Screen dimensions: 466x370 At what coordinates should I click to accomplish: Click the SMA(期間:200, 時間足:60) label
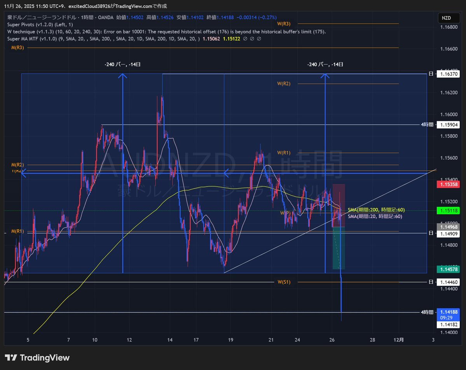pos(376,210)
